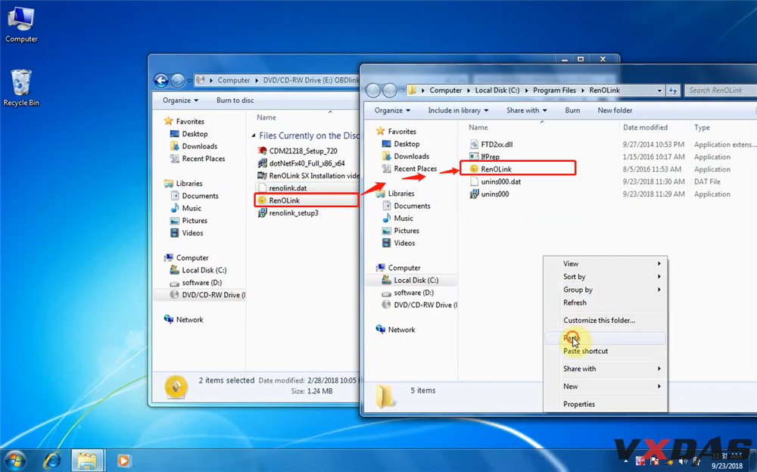Select renolink.dat in the DVD window
Image resolution: width=757 pixels, height=472 pixels.
click(x=288, y=188)
